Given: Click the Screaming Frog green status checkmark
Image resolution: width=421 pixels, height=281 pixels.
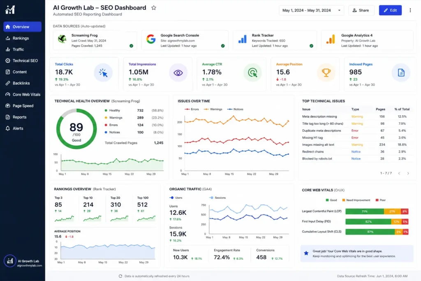Looking at the screenshot, I should [131, 46].
